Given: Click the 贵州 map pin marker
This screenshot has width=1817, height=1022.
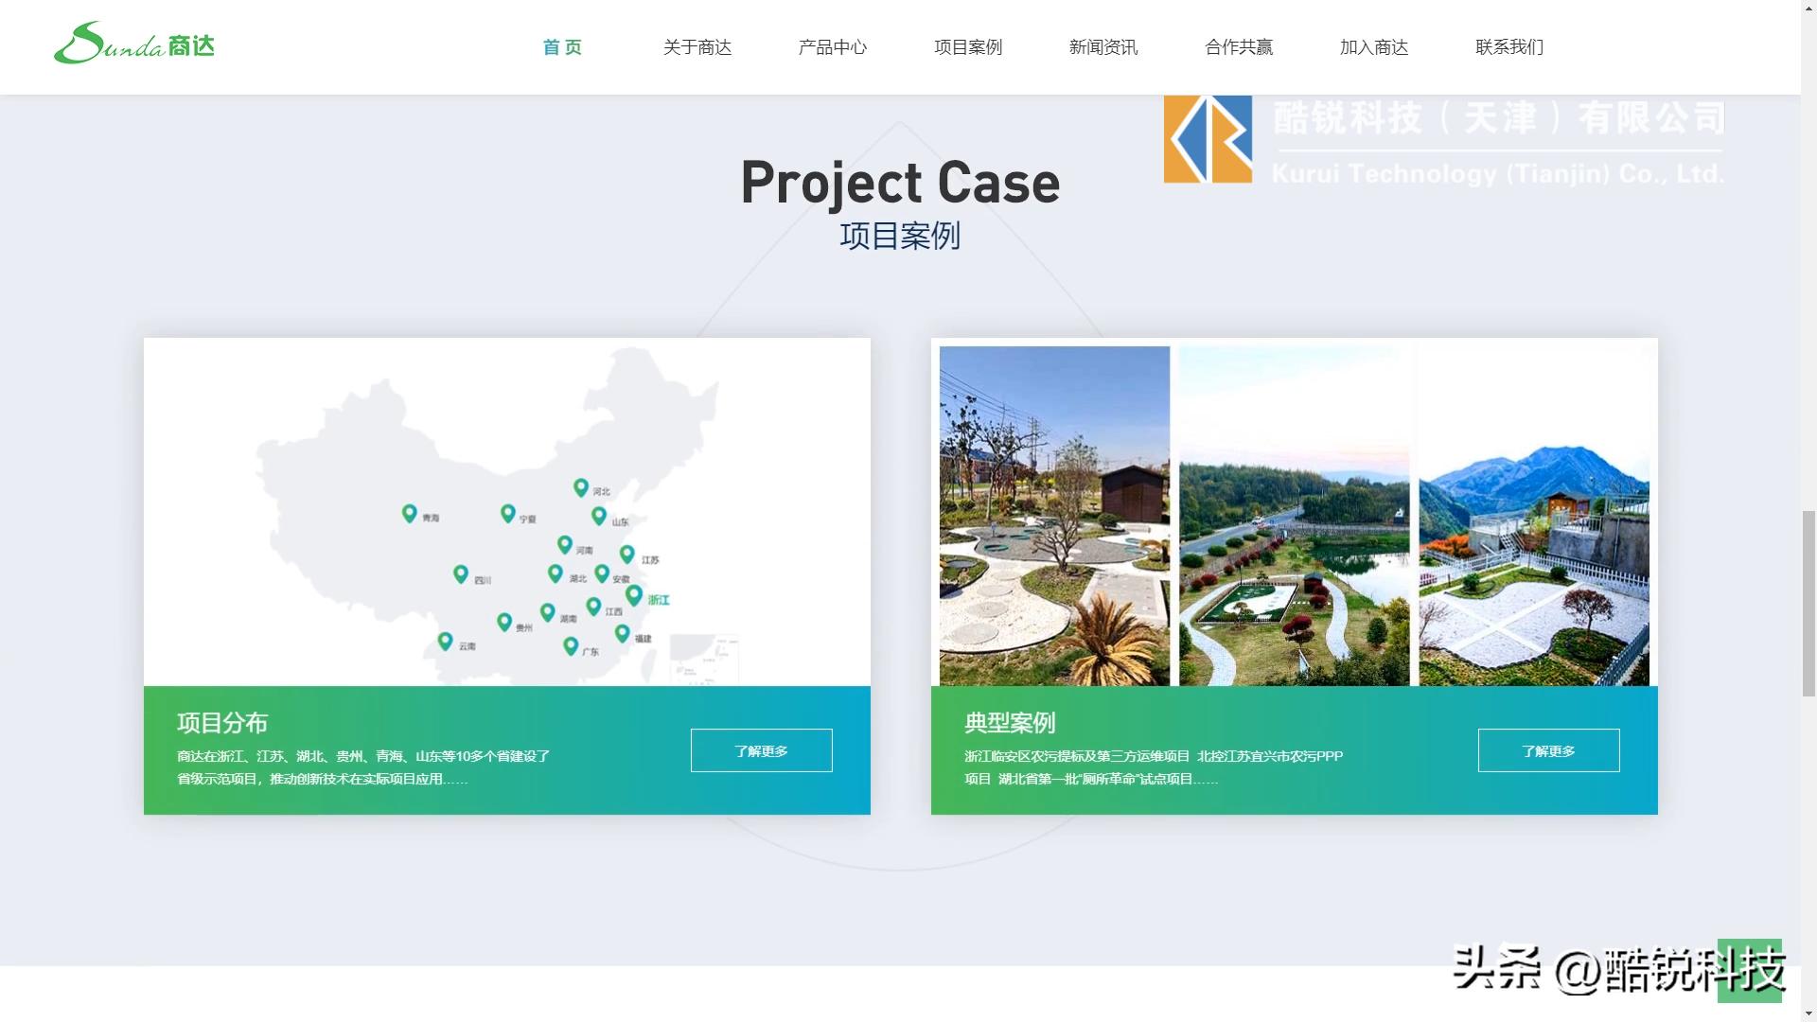Looking at the screenshot, I should click(x=504, y=622).
